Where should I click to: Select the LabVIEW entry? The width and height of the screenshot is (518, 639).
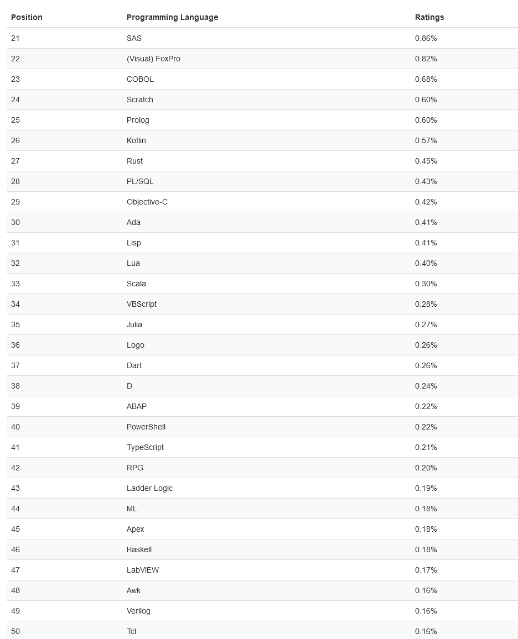tap(143, 570)
